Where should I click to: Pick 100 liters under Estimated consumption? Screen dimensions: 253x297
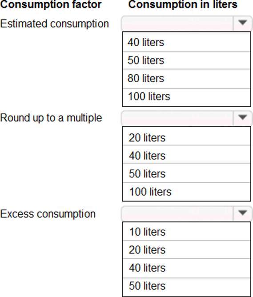pos(187,96)
